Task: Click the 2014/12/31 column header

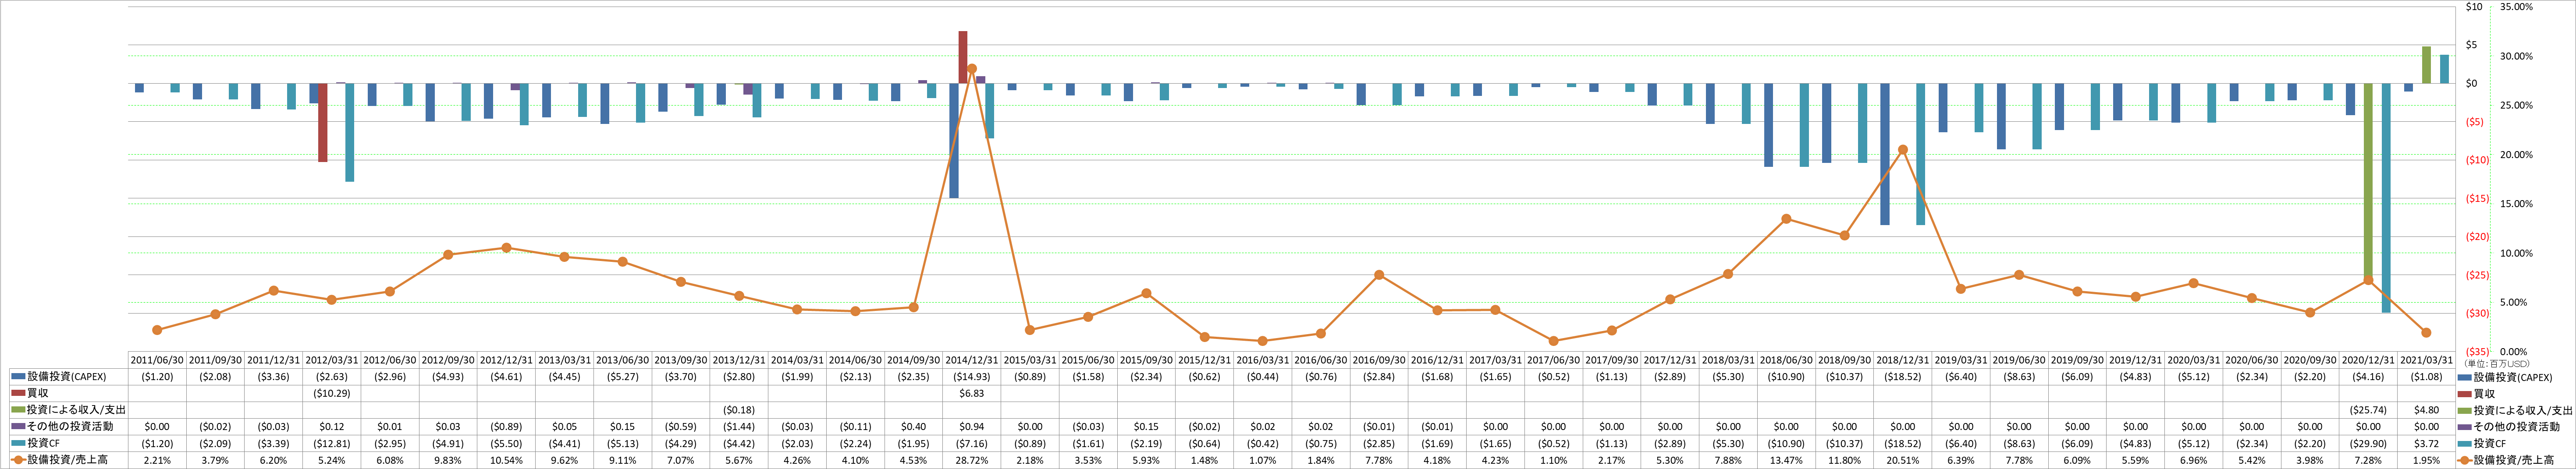Action: pos(972,360)
